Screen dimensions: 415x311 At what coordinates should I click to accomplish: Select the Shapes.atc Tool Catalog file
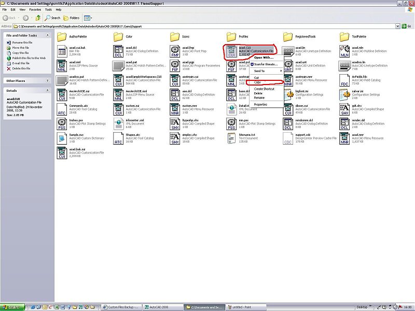[x=133, y=138]
